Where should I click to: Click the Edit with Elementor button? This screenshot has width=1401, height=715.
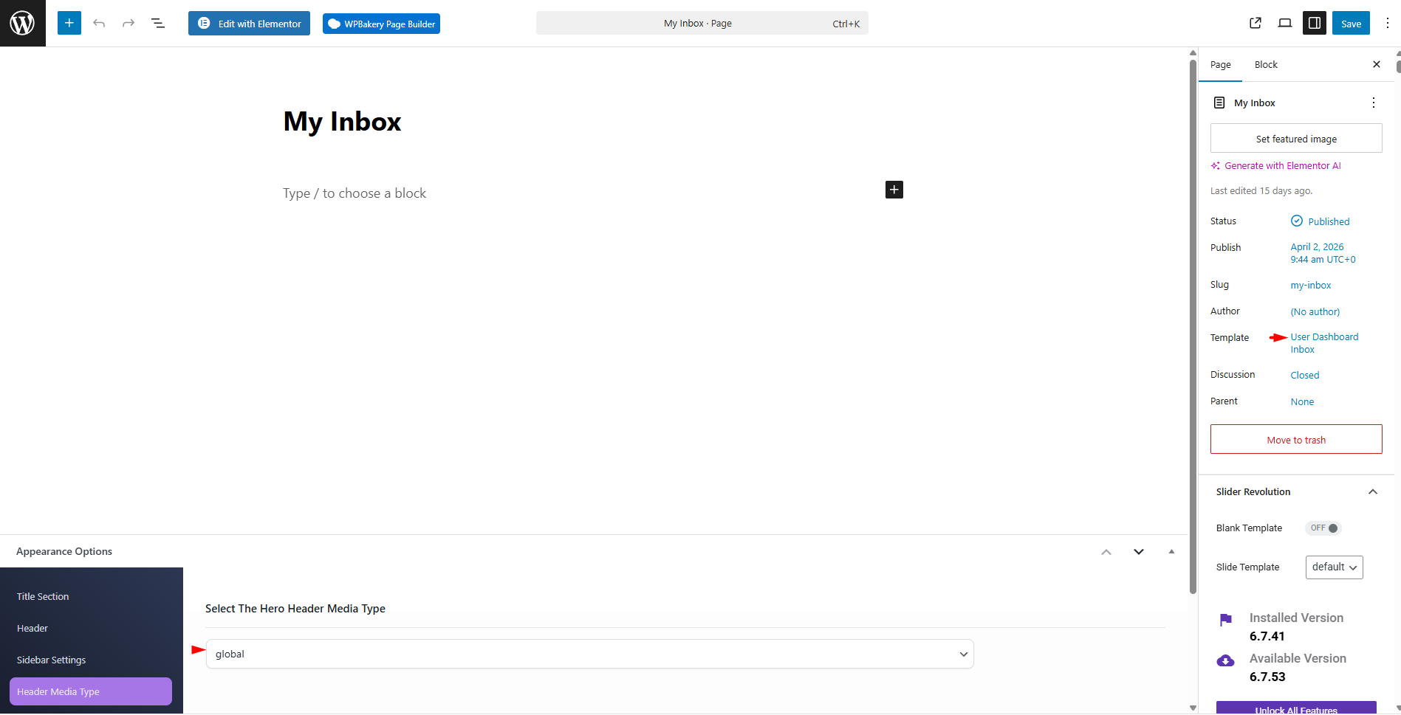click(250, 24)
